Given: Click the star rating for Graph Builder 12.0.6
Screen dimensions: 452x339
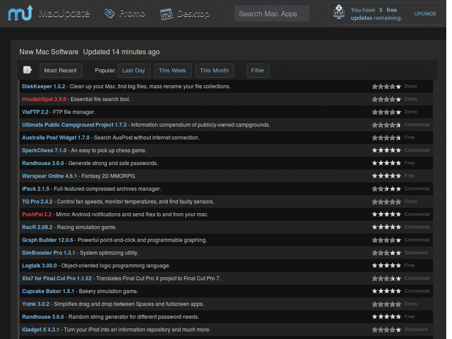Looking at the screenshot, I should (x=386, y=240).
